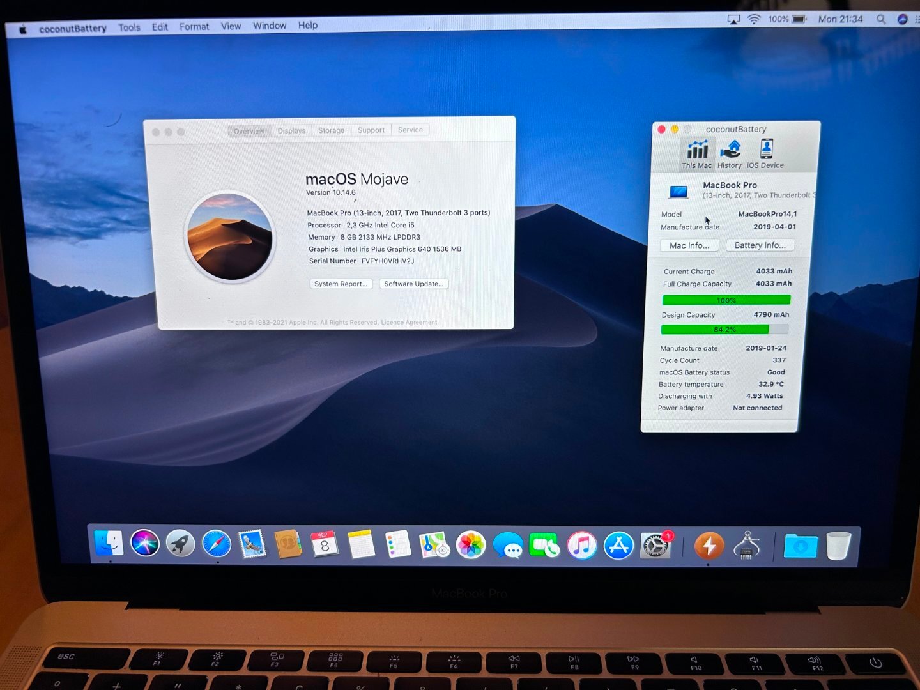Open the Format menu

[x=194, y=27]
